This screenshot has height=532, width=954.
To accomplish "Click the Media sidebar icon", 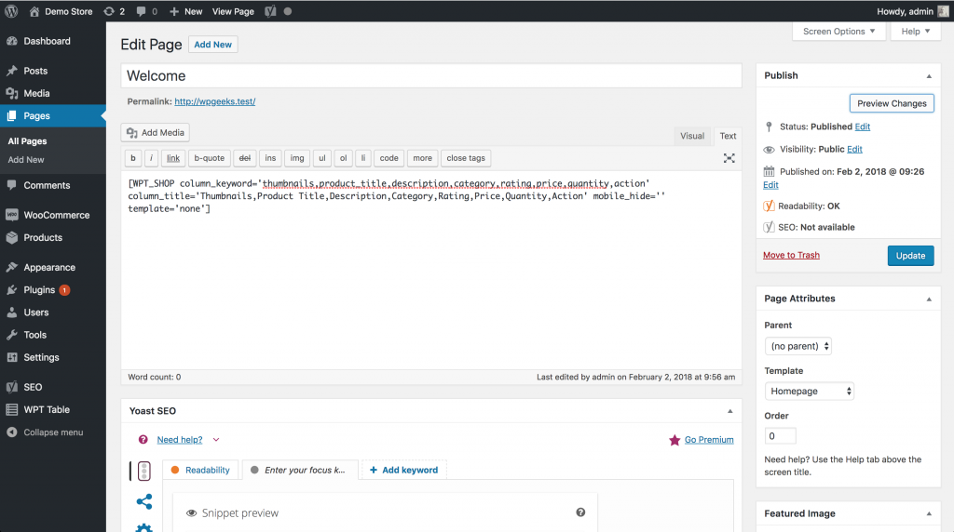I will pyautogui.click(x=11, y=93).
